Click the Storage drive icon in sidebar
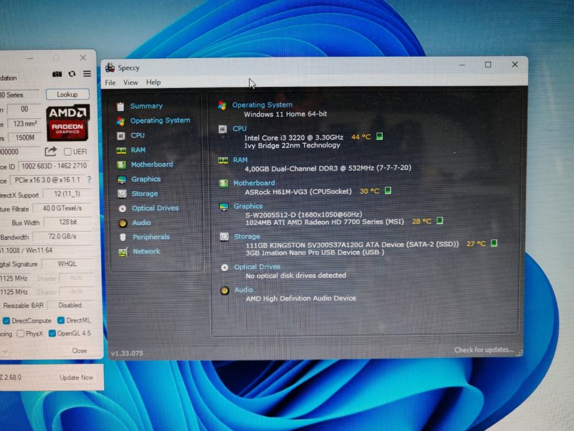This screenshot has width=574, height=431. tap(122, 194)
